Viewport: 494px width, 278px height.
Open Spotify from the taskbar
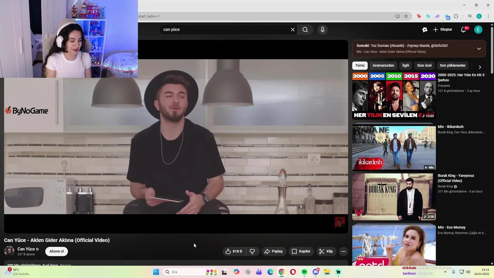(x=304, y=272)
